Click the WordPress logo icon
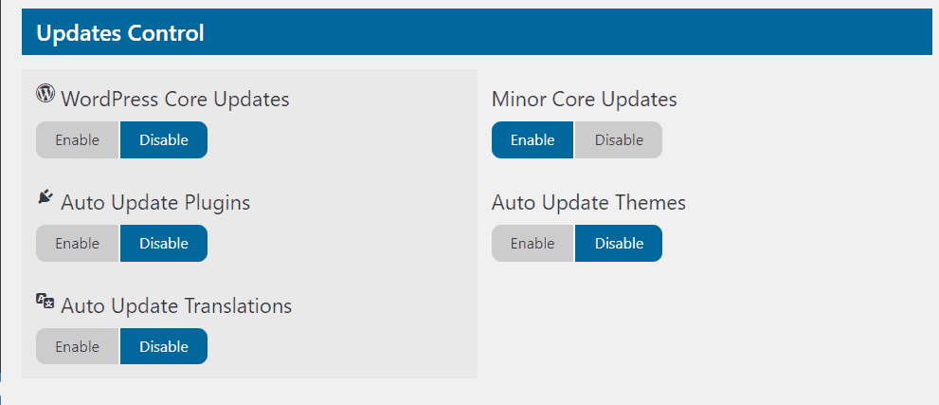The image size is (939, 405). click(x=45, y=93)
